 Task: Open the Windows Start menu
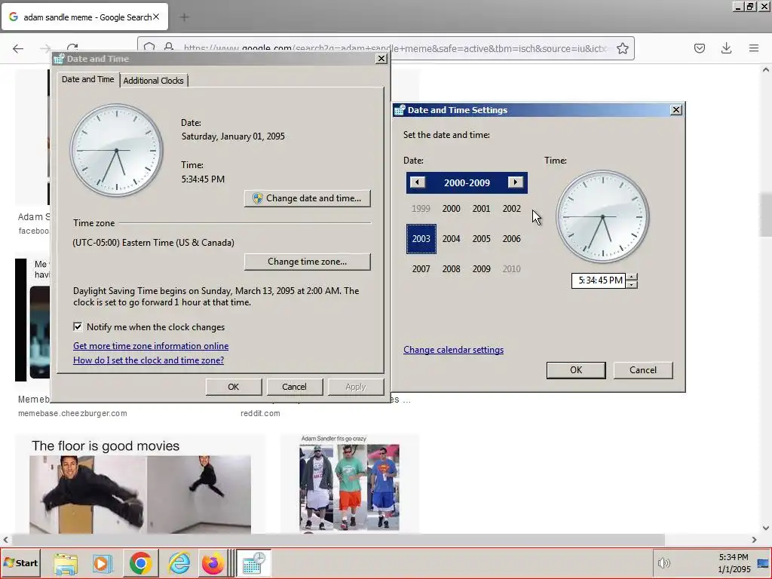pyautogui.click(x=21, y=562)
